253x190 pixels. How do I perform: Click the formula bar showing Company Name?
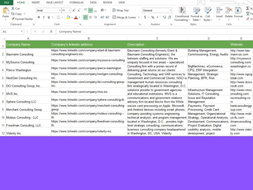coord(155,31)
